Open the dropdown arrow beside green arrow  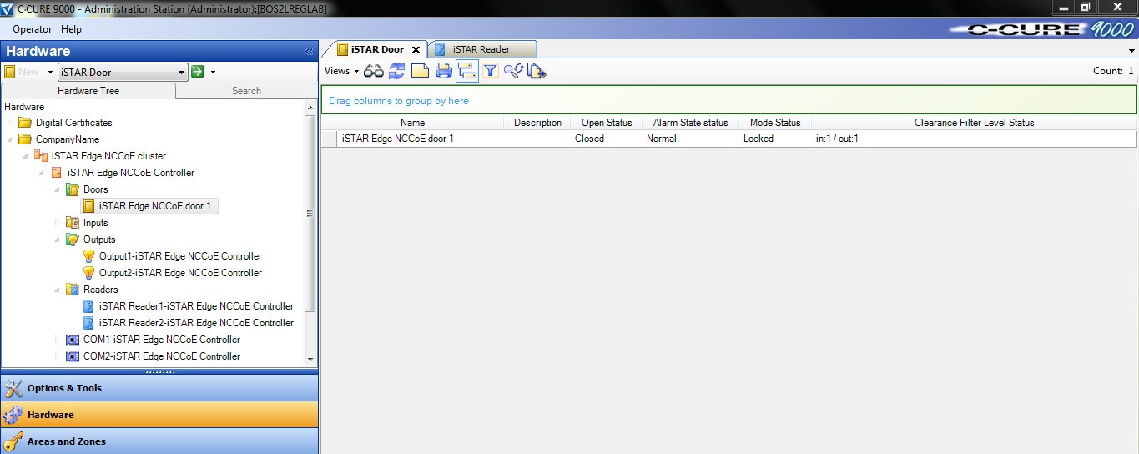pos(213,72)
